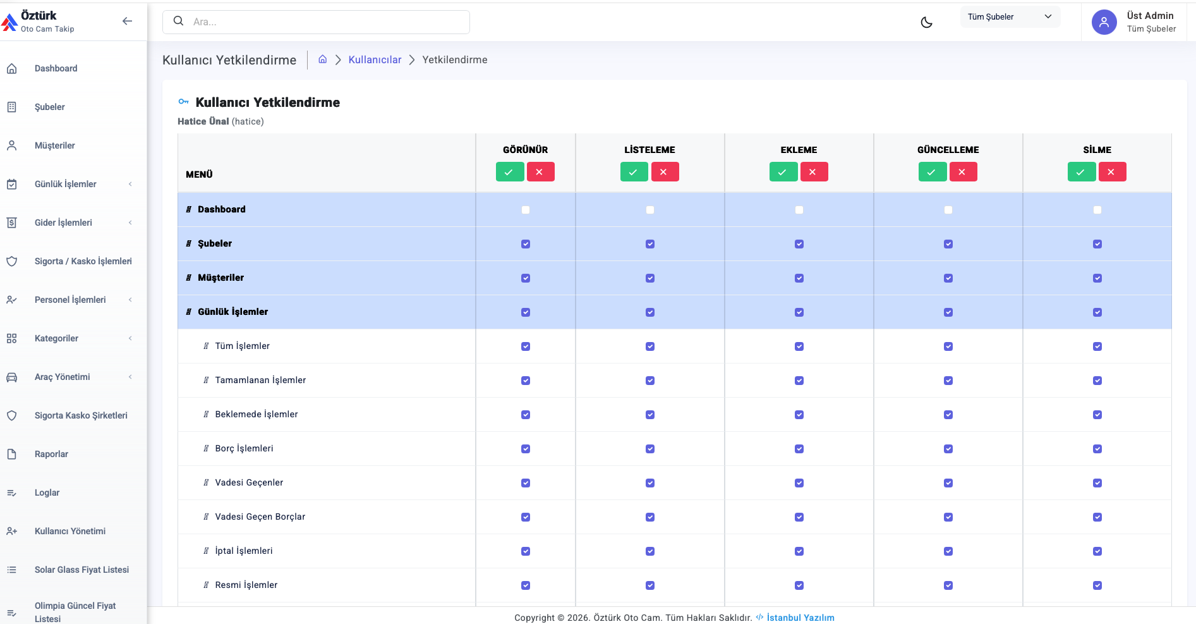The width and height of the screenshot is (1196, 624).
Task: Click the home icon in breadcrumb
Action: click(x=322, y=59)
